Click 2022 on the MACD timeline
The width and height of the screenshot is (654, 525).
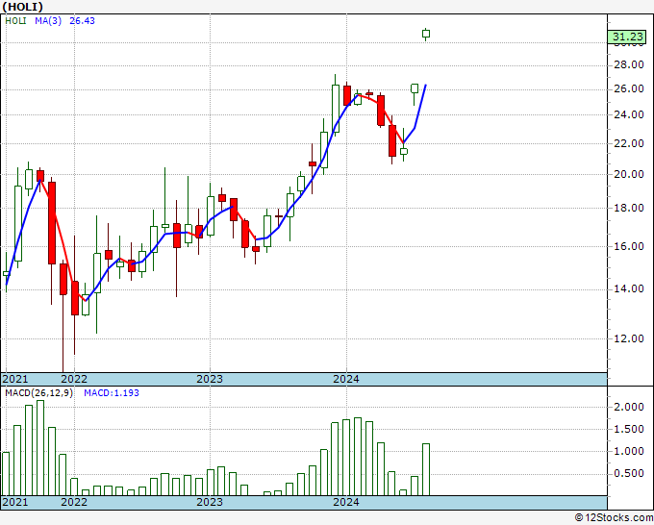pos(74,502)
